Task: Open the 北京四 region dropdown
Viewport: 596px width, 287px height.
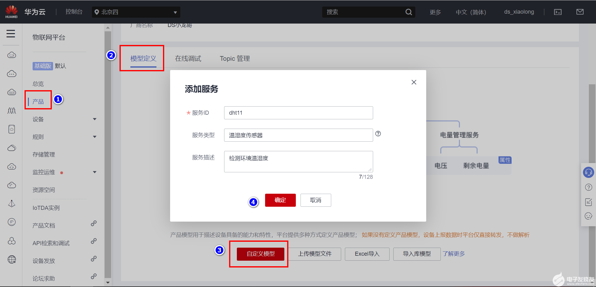Action: coord(136,12)
